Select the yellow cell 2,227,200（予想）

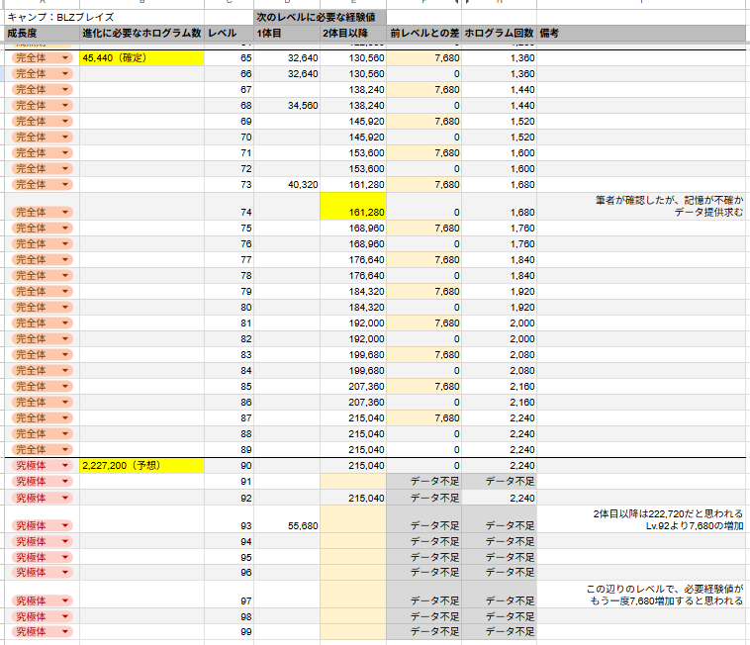click(142, 466)
